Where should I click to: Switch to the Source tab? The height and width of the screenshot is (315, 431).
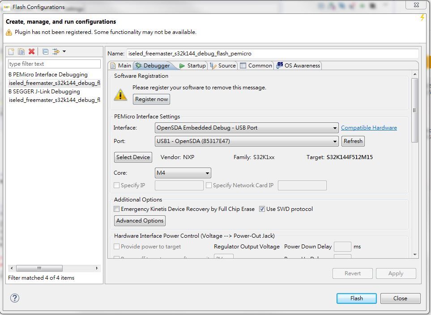[x=223, y=66]
